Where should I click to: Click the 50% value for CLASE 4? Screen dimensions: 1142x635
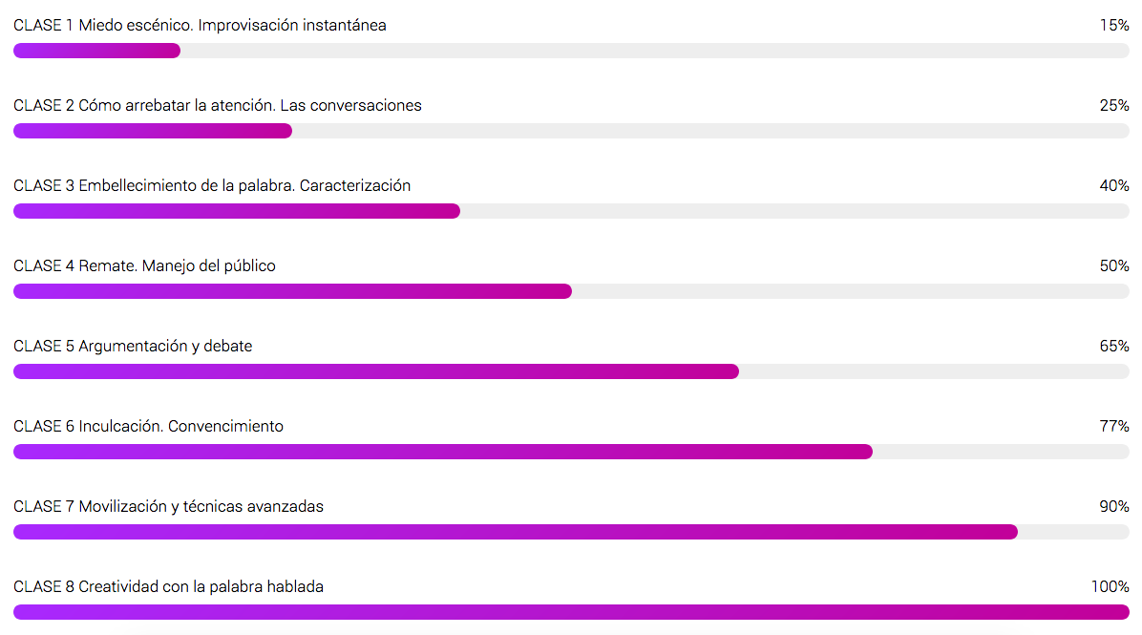click(x=1114, y=265)
